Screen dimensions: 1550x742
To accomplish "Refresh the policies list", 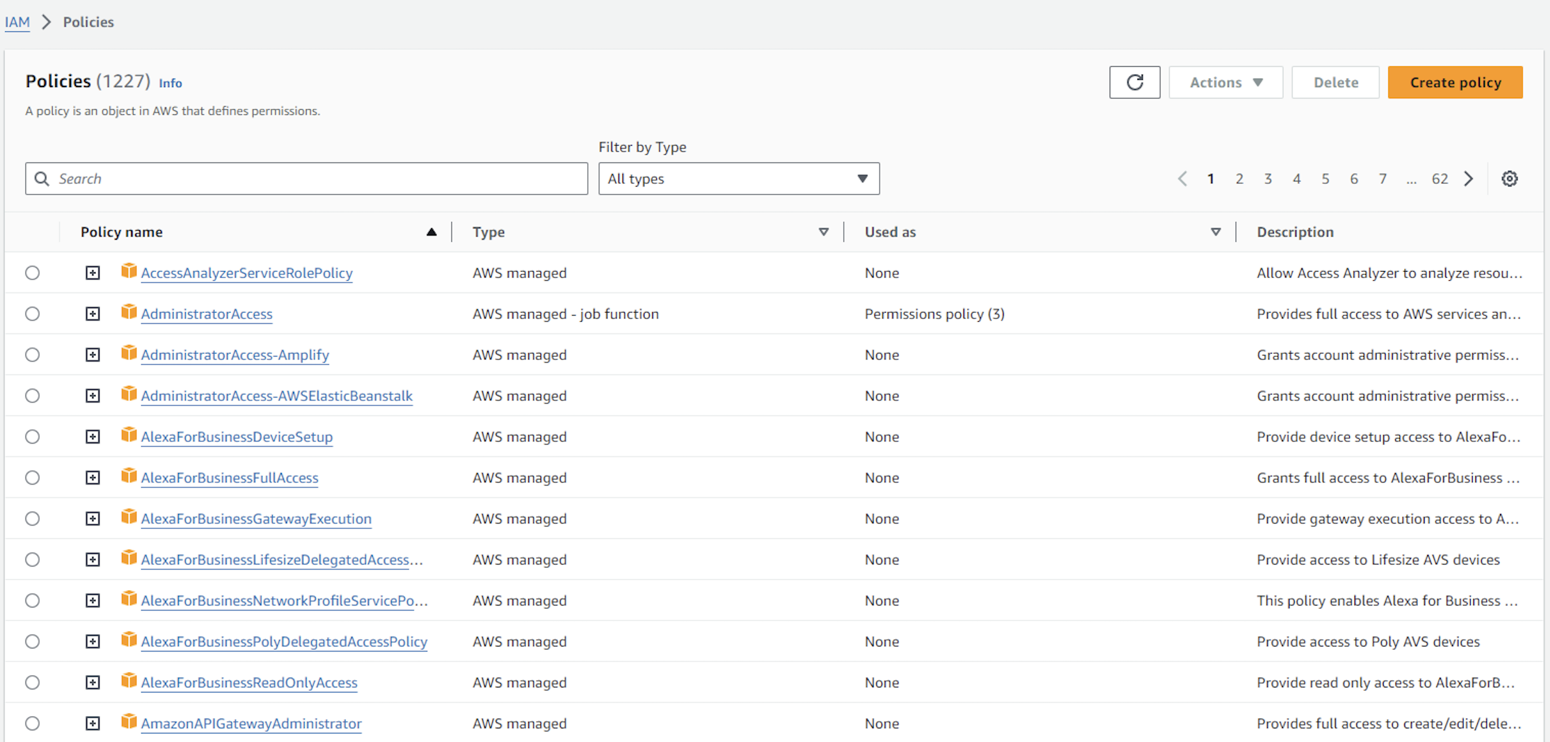I will click(x=1134, y=83).
